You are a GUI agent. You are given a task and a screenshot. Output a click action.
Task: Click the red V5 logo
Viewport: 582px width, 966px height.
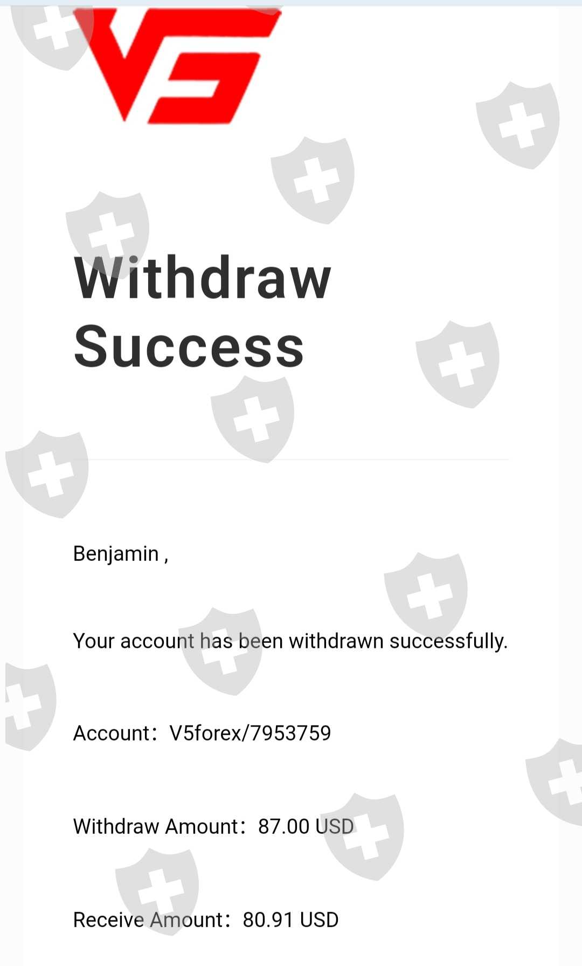[x=177, y=66]
